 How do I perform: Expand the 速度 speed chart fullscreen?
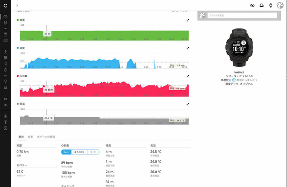[188, 48]
